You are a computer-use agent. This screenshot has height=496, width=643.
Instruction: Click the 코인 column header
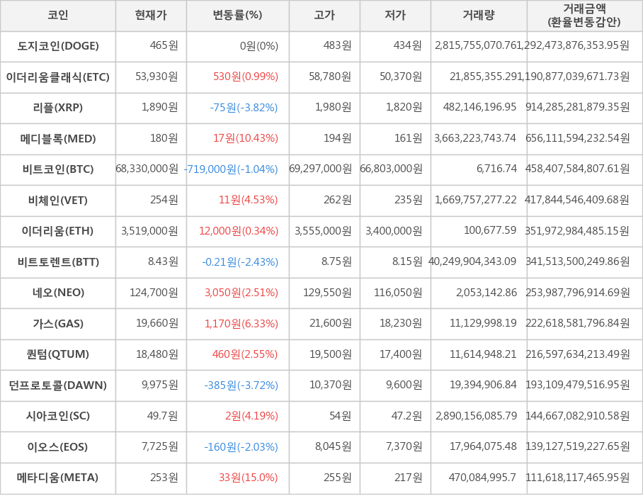58,16
